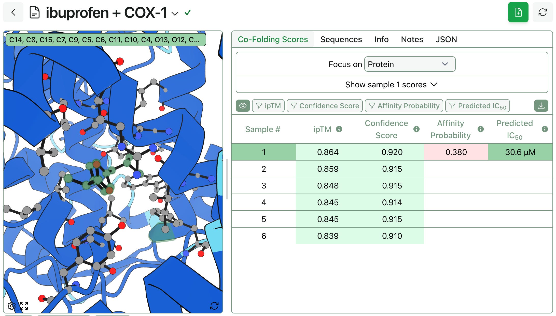Toggle the ipTM filter chip
Screen dimensions: 556x316
(x=268, y=106)
